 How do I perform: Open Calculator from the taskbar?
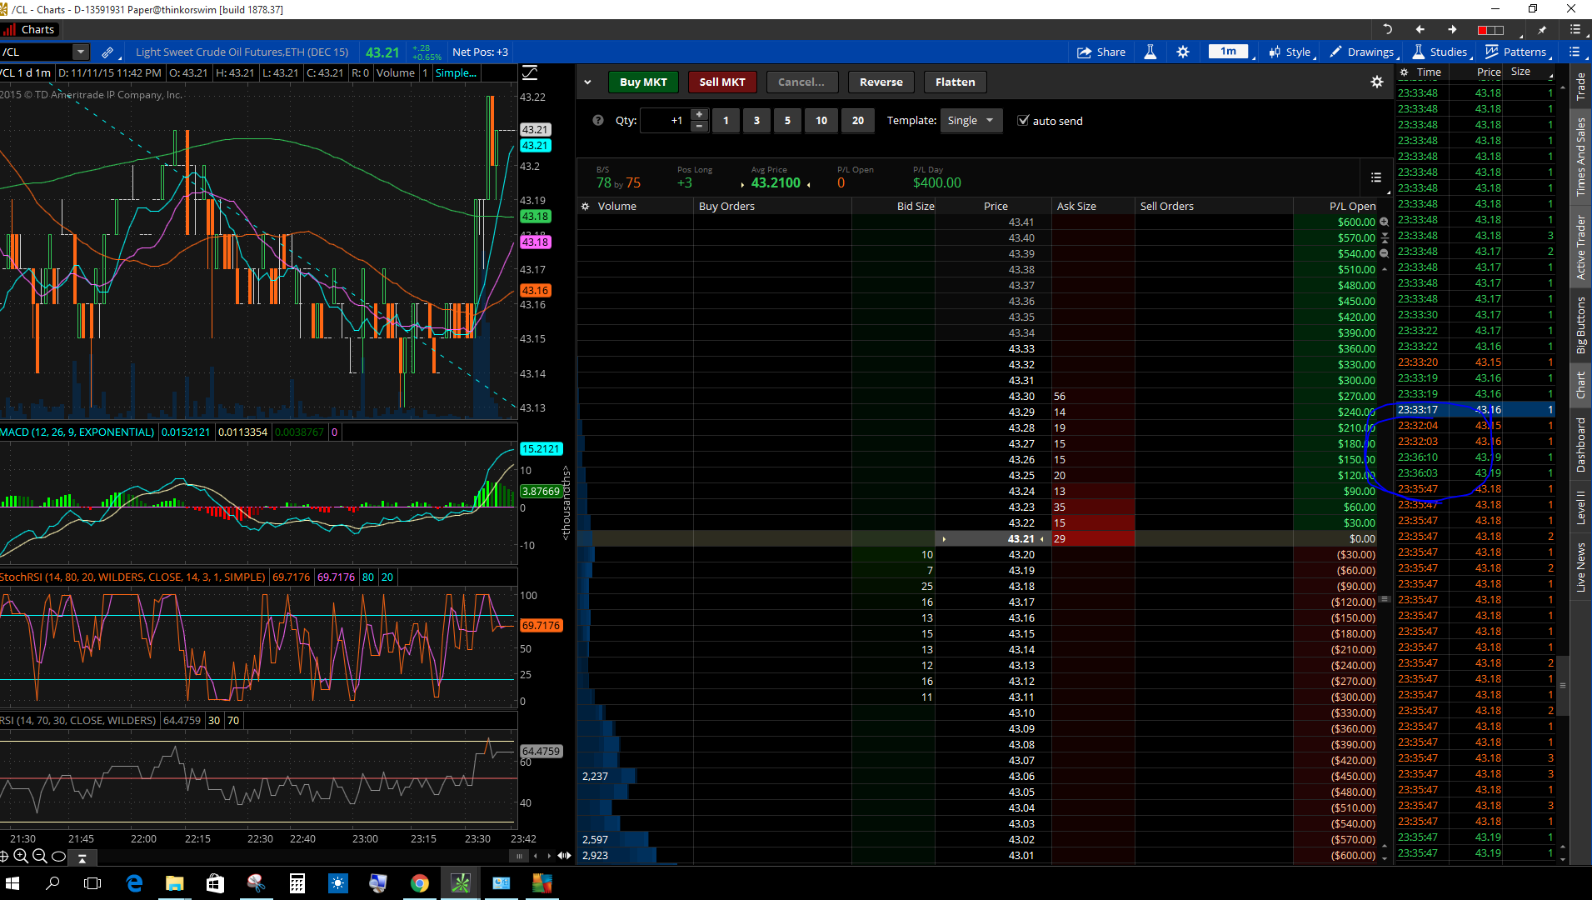(297, 883)
